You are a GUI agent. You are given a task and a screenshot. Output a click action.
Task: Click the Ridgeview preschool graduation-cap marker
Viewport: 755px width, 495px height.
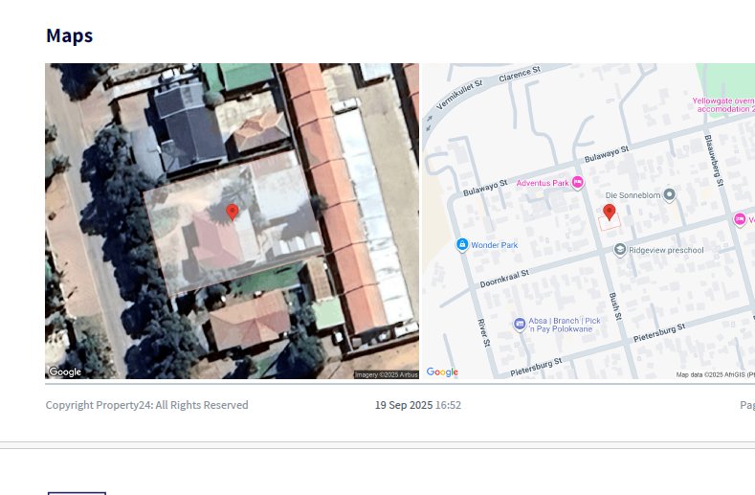point(620,251)
